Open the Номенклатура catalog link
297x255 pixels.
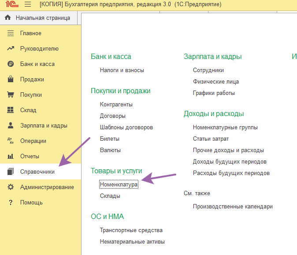click(119, 185)
